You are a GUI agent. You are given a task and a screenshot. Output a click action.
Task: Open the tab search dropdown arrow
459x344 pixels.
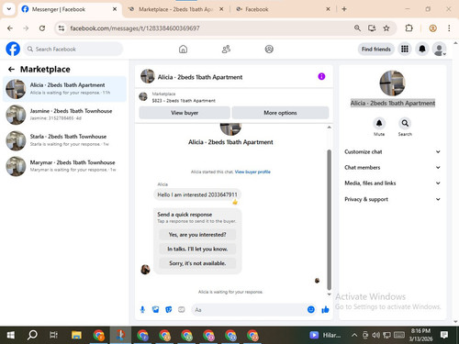(x=9, y=9)
